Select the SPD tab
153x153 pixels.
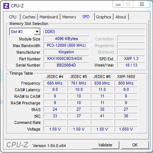86,17
